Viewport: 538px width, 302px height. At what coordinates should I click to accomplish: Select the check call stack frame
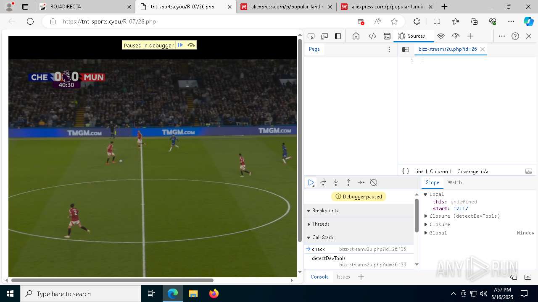(359, 249)
